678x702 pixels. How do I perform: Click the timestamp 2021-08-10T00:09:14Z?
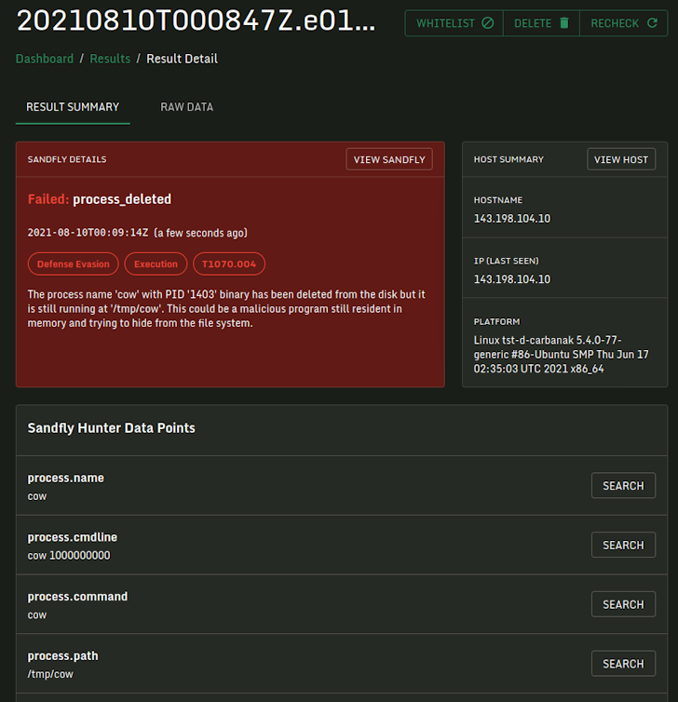[88, 233]
